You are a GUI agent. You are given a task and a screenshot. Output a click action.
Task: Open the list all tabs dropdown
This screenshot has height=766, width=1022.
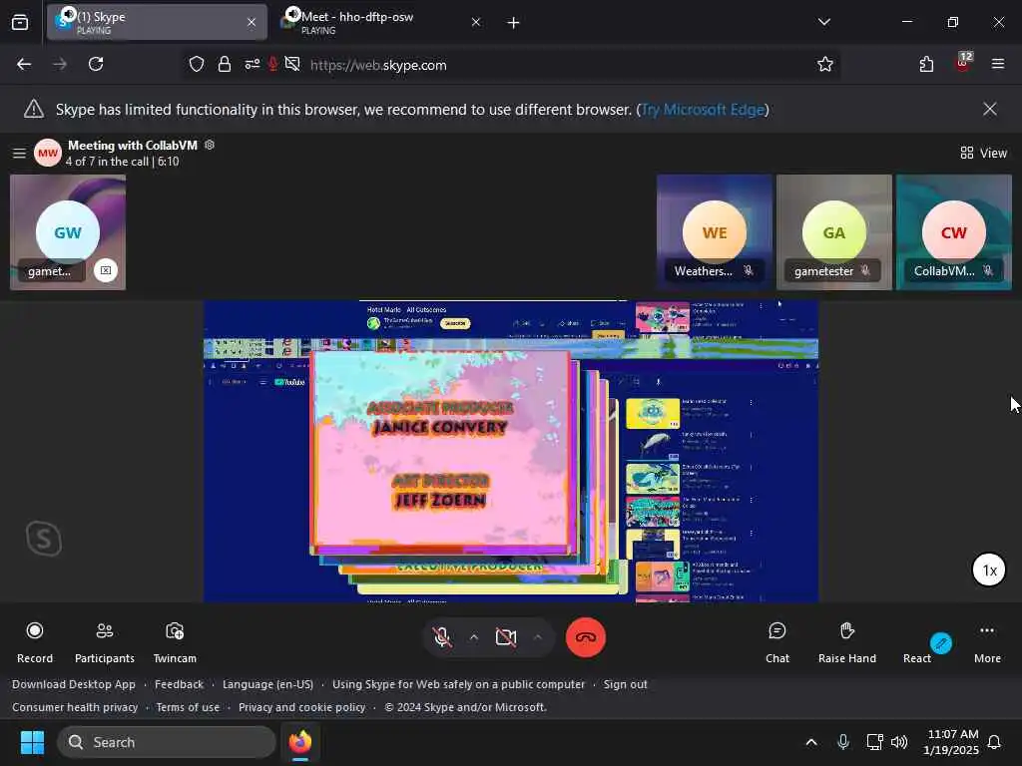pyautogui.click(x=823, y=22)
